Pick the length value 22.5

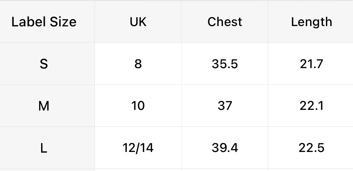tap(312, 148)
